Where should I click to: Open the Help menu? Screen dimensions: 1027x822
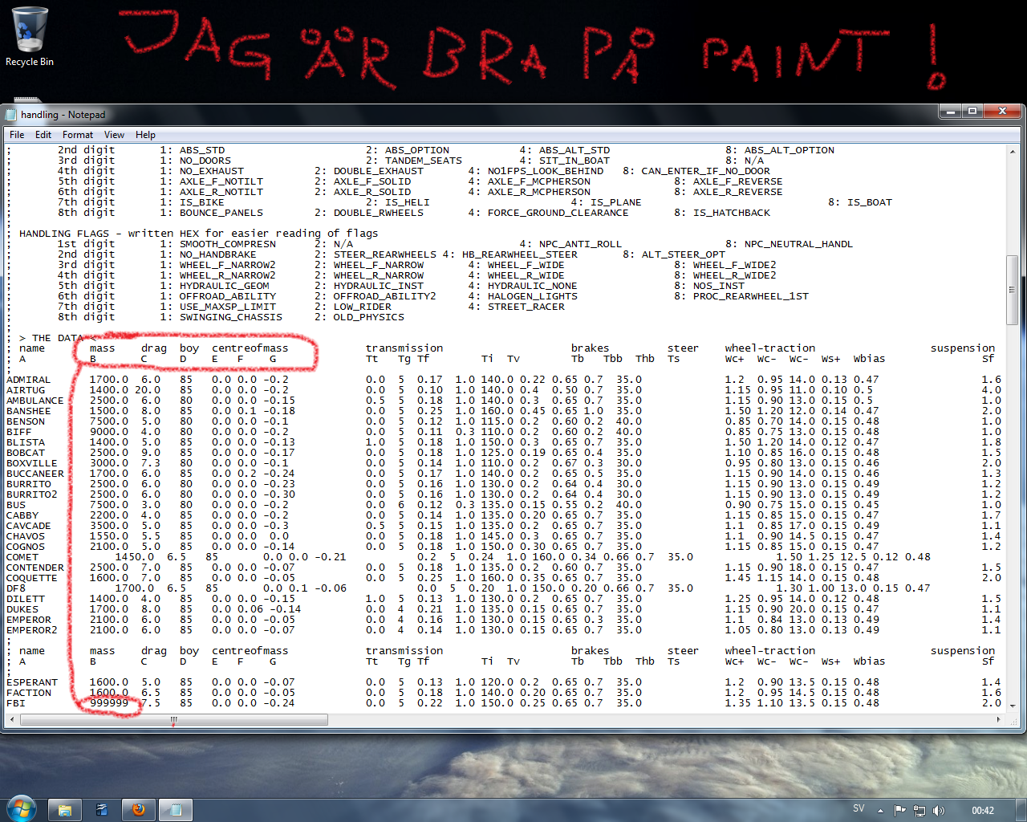pyautogui.click(x=145, y=135)
